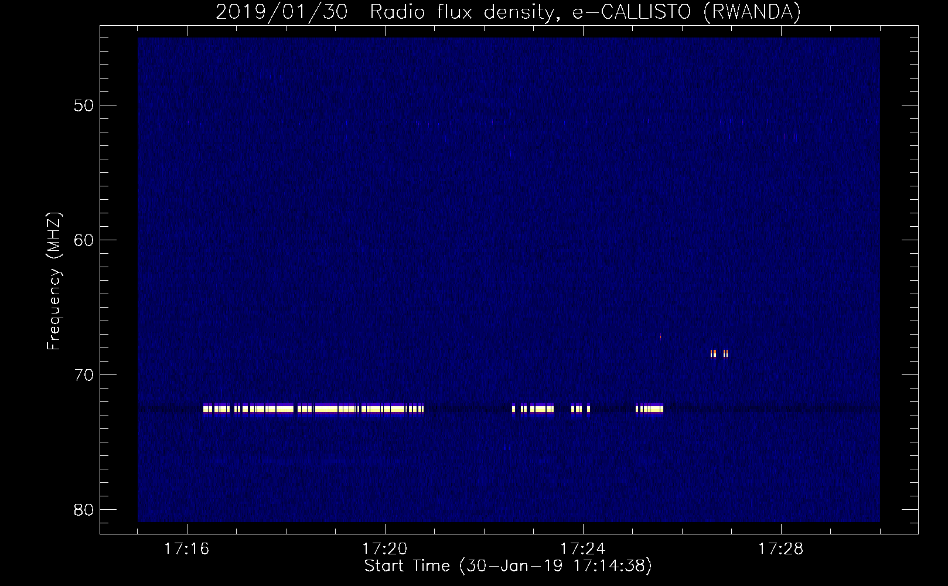Click the 50 frequency tick label
The image size is (948, 586).
[x=84, y=106]
